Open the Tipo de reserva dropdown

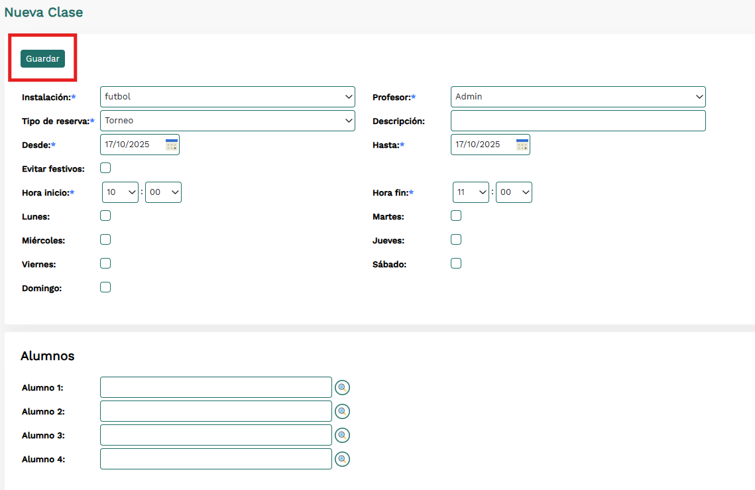click(x=227, y=121)
